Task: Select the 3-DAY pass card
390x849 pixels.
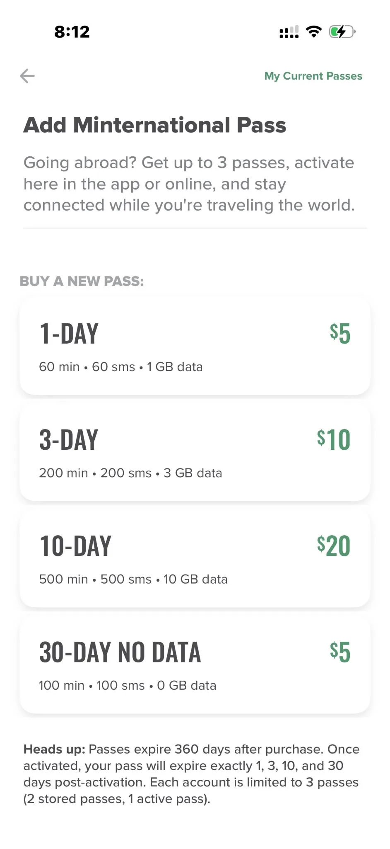Action: click(x=195, y=452)
